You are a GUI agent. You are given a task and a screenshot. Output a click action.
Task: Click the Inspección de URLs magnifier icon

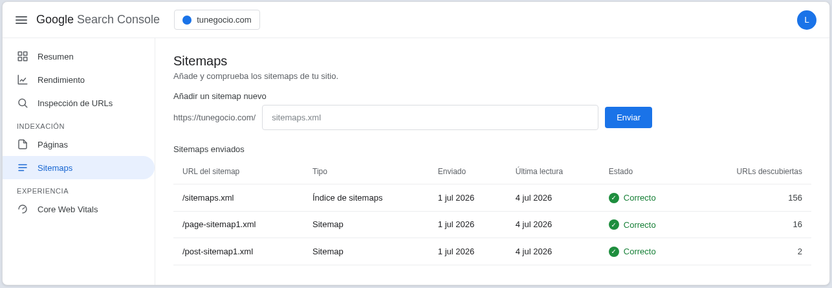[23, 103]
